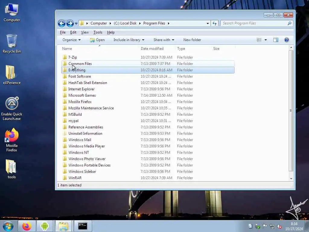Select the Windows Mail folder

tap(148, 140)
